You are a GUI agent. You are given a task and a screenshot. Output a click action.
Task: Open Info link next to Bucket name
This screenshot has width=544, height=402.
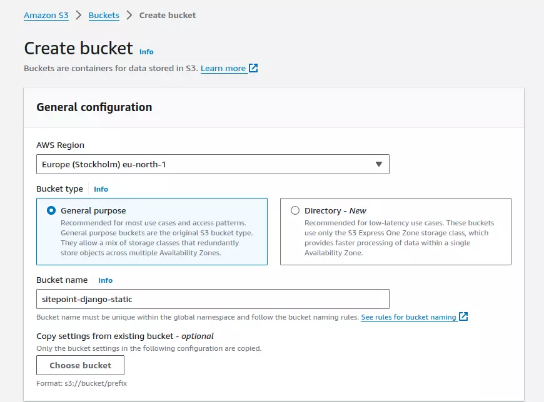[105, 280]
